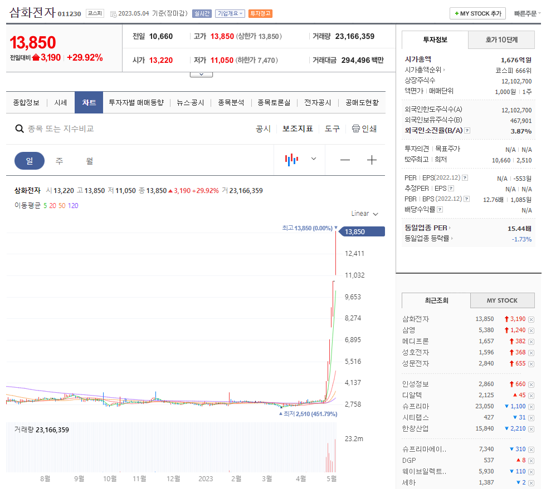Open 뉴스·공시 tab
The image size is (546, 489).
[191, 102]
